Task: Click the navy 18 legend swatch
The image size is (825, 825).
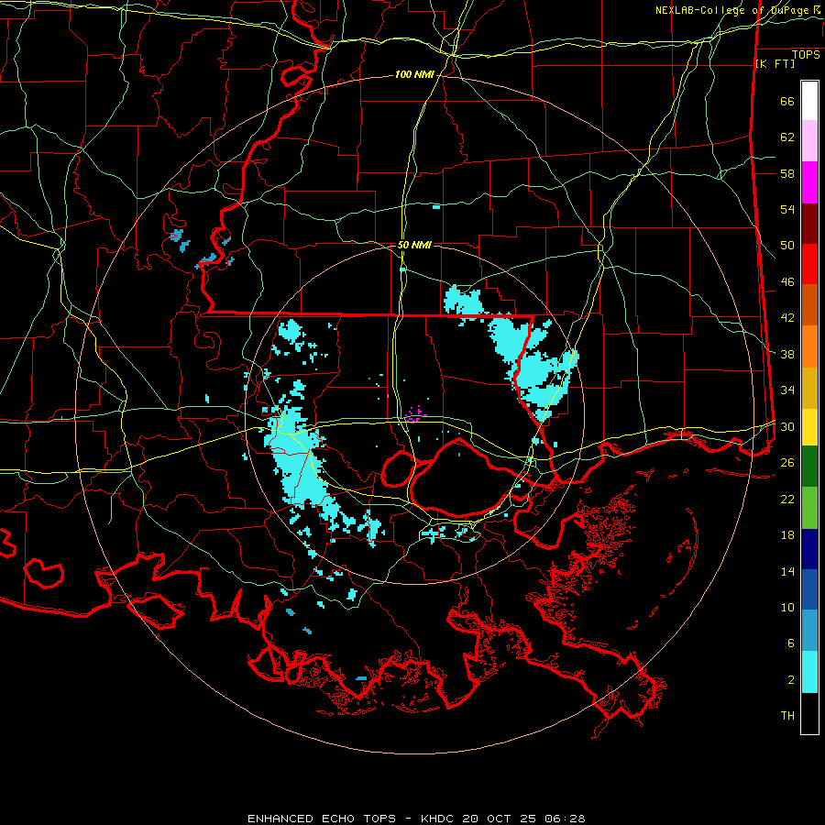Action: coord(809,549)
